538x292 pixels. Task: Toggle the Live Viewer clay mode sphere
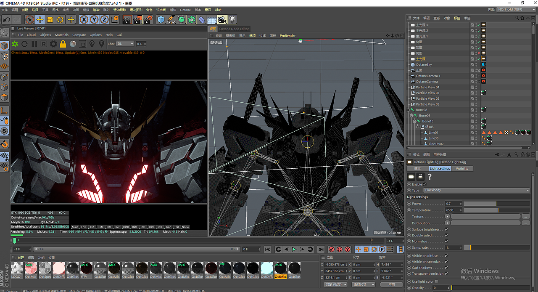[73, 44]
